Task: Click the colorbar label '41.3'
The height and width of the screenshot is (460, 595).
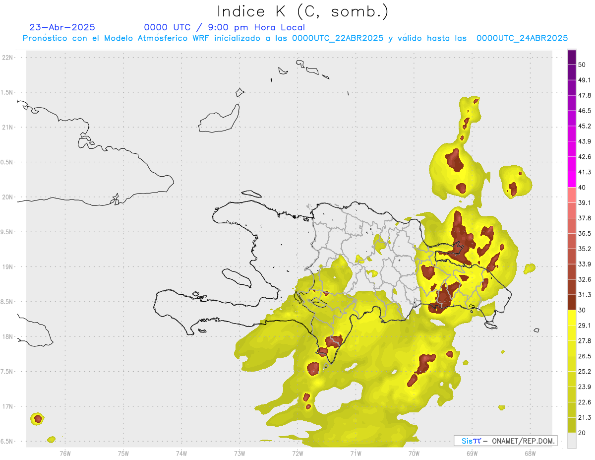Action: pos(585,172)
